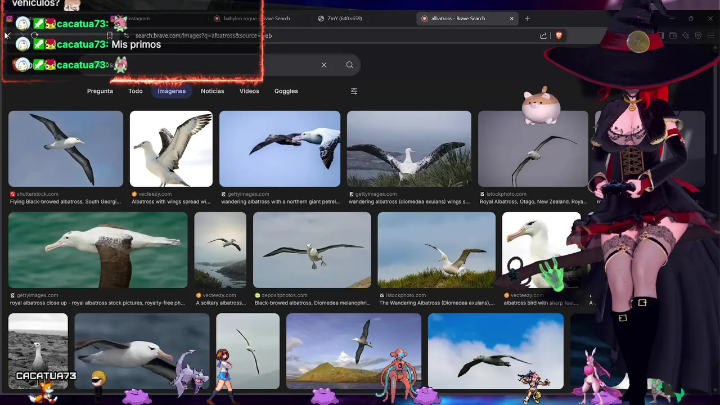Open the Pregunta search category

click(x=100, y=91)
